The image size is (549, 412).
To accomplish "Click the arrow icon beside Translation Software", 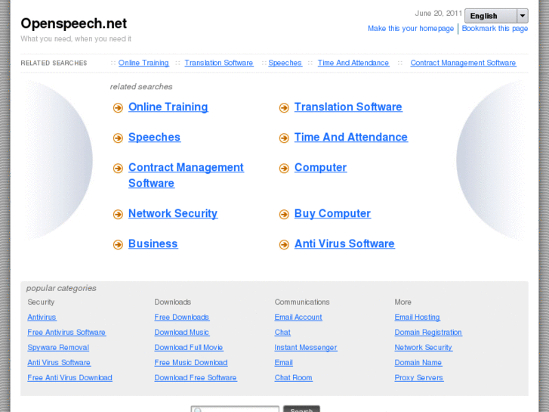I will tap(284, 108).
